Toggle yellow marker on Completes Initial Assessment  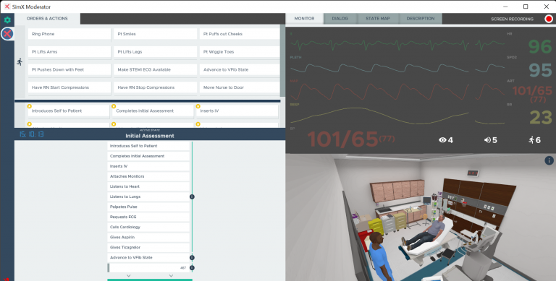click(x=114, y=106)
